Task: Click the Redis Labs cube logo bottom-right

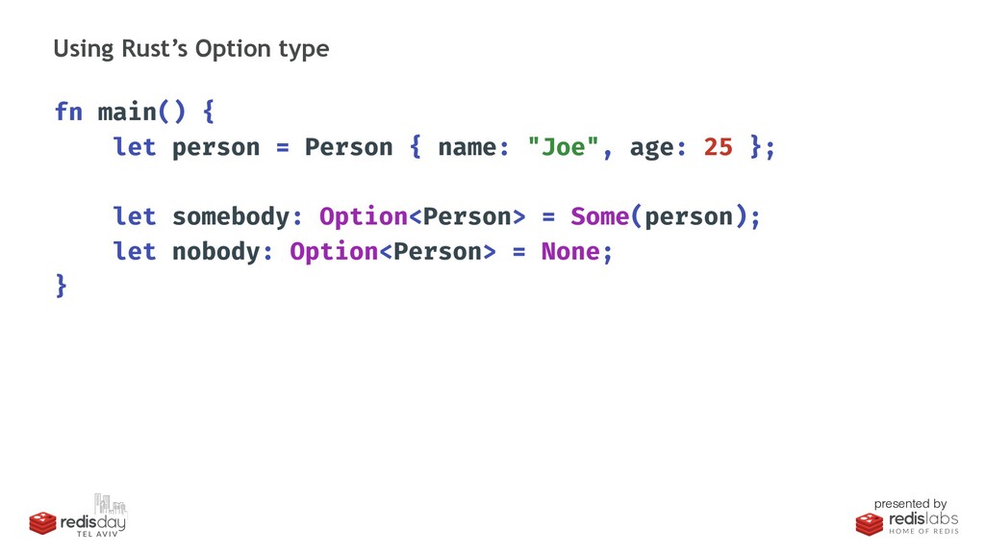Action: (870, 524)
